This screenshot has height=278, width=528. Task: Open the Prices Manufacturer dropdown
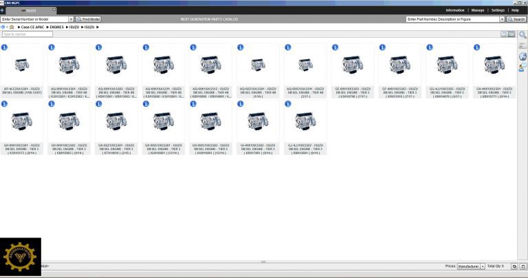[471, 266]
